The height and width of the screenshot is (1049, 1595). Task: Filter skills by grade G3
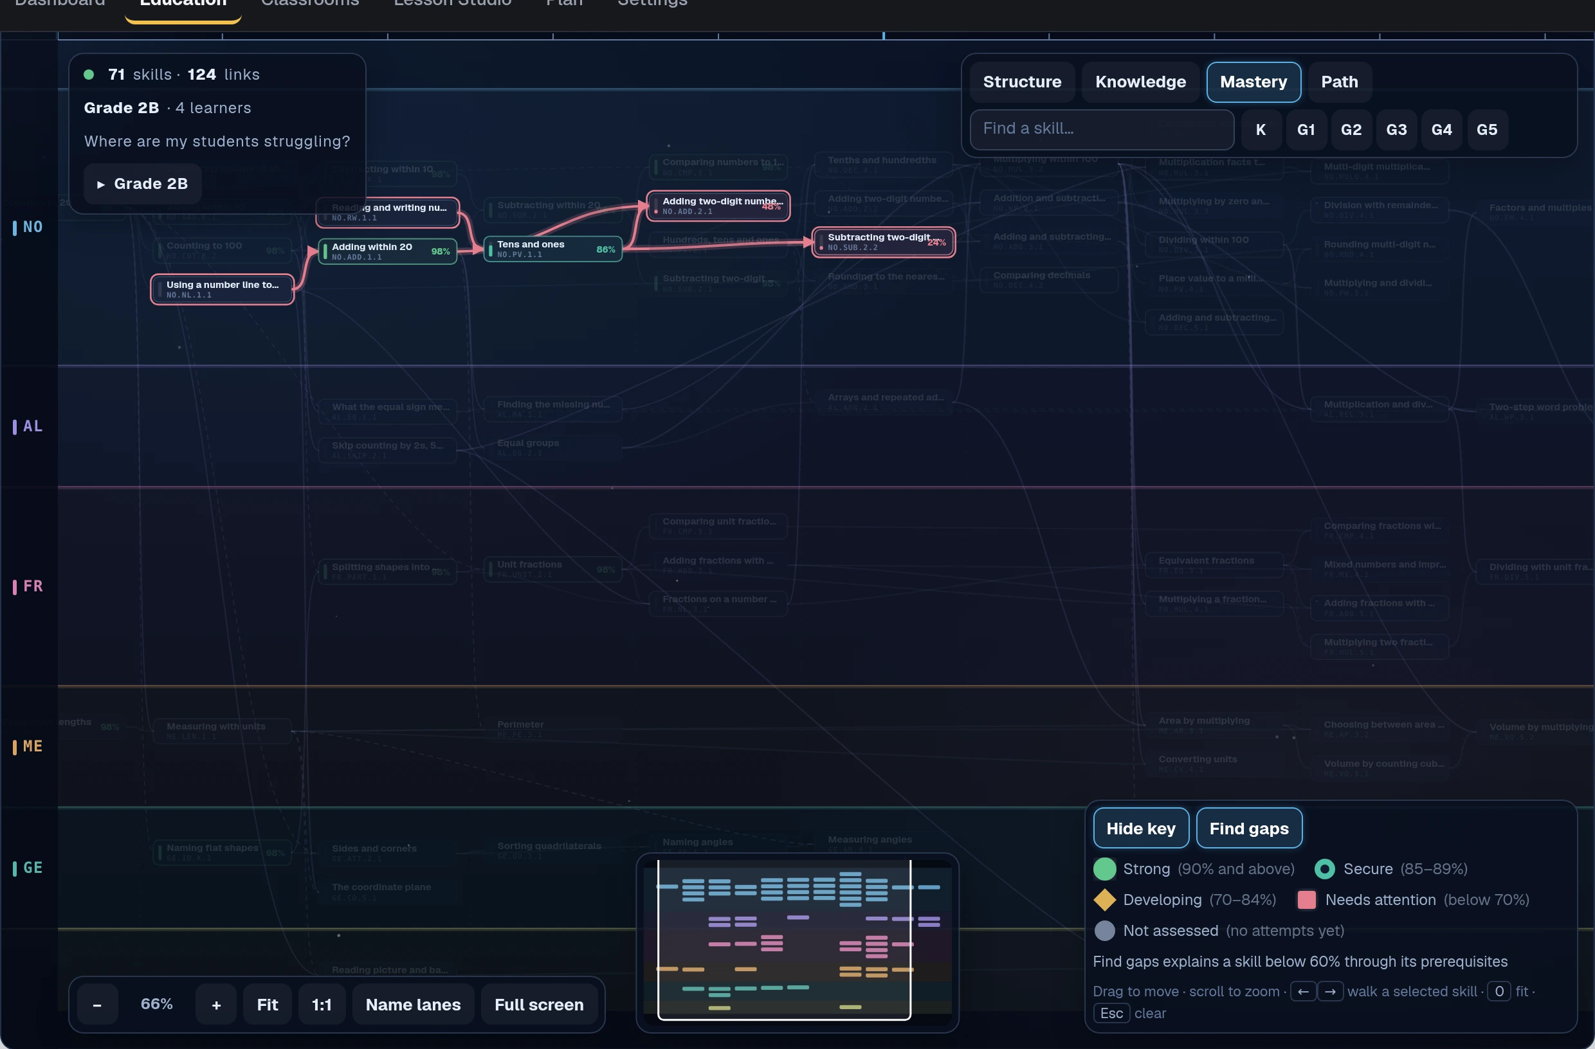point(1396,129)
